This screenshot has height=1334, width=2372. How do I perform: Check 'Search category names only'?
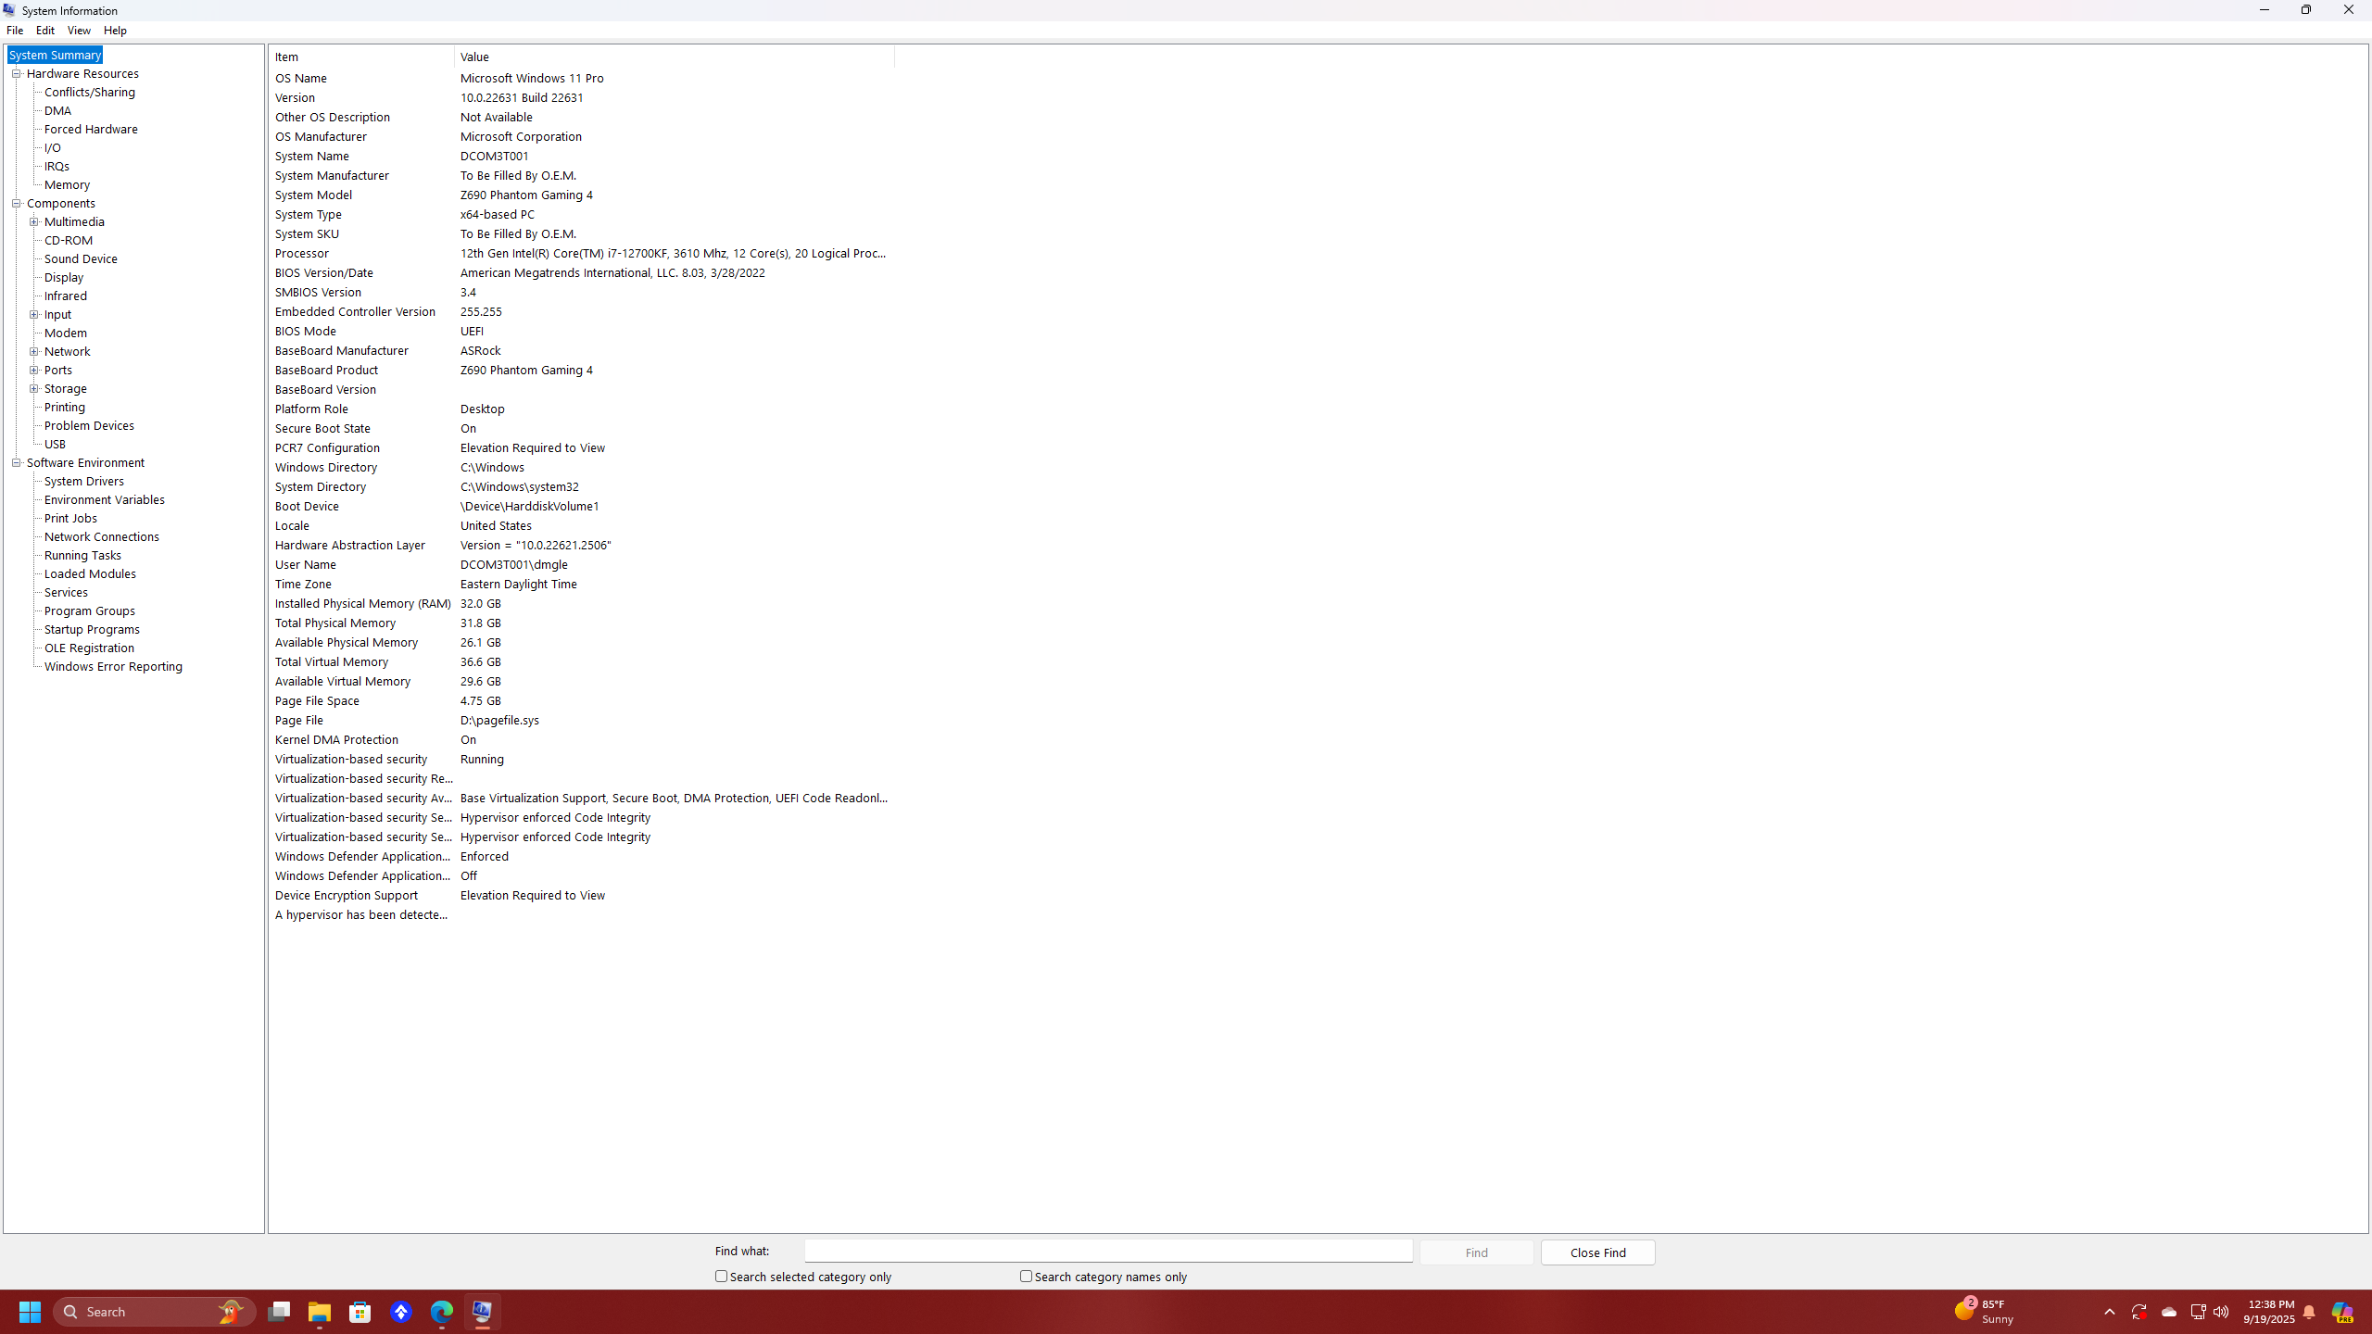coord(1026,1276)
